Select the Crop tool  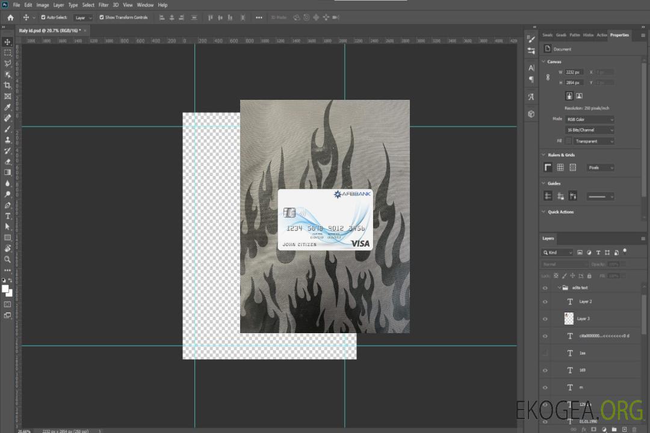8,85
